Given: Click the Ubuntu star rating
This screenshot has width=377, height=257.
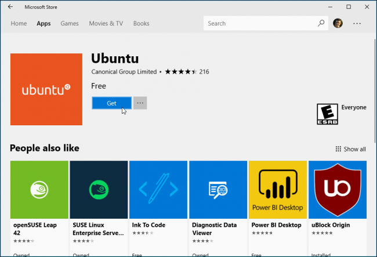Looking at the screenshot, I should point(181,71).
